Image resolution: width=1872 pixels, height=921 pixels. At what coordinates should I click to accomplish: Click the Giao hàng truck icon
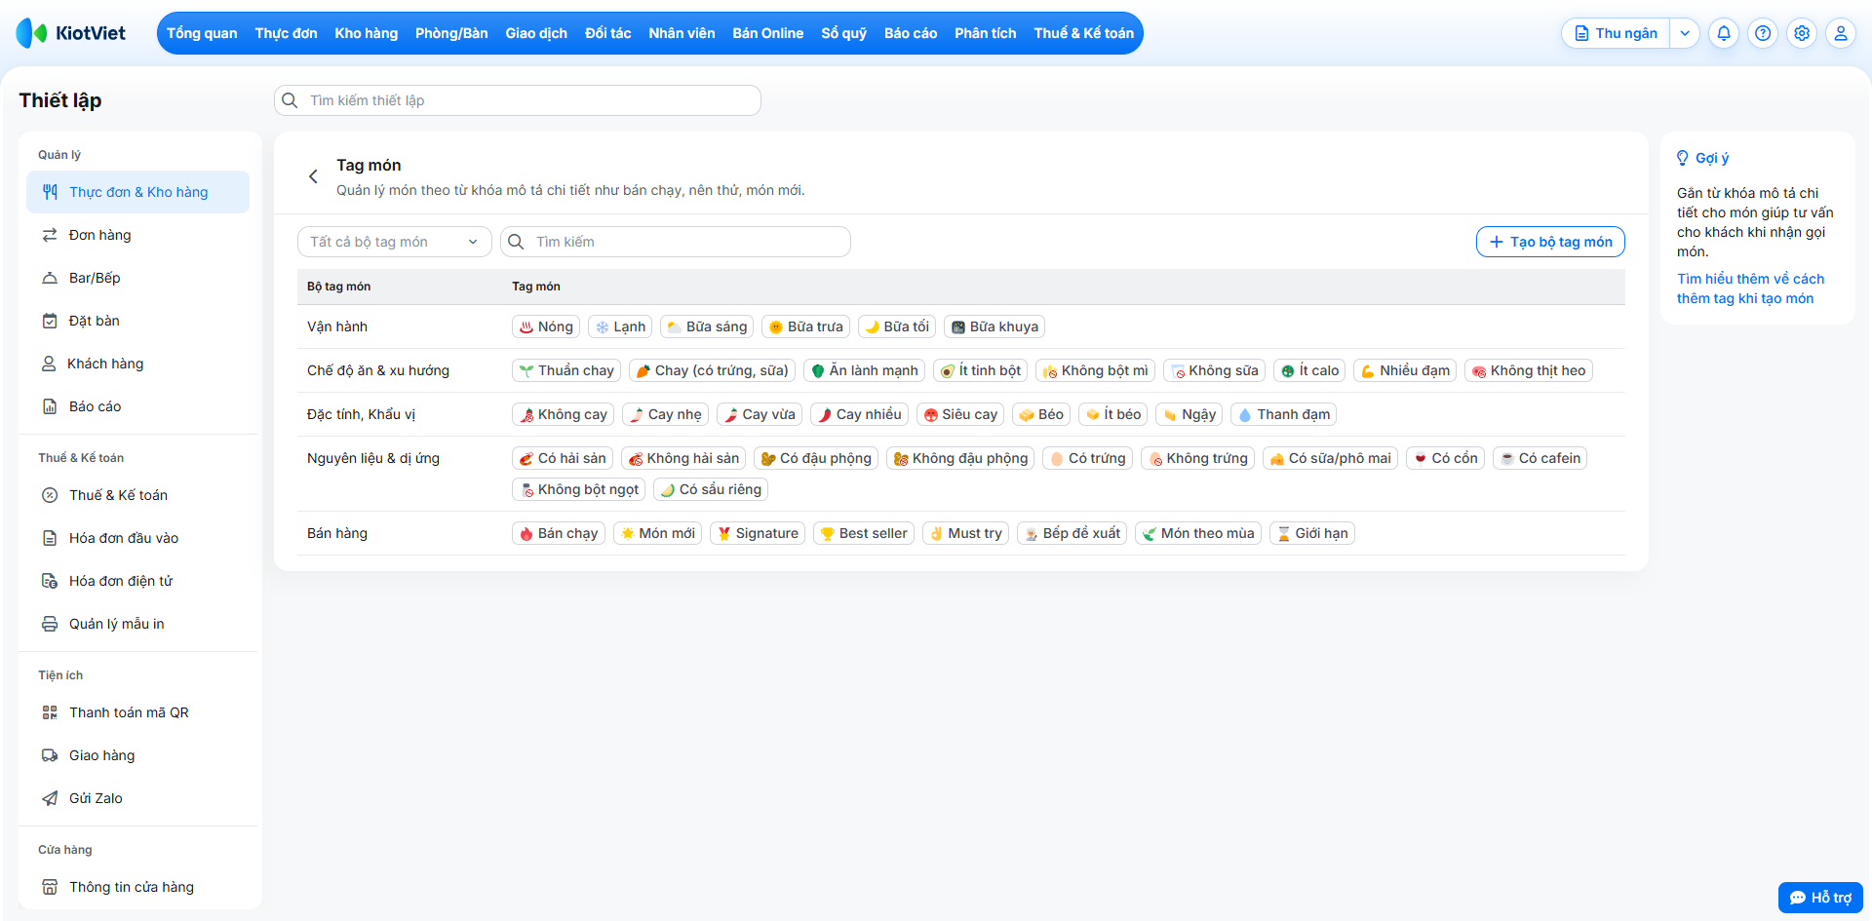coord(50,755)
